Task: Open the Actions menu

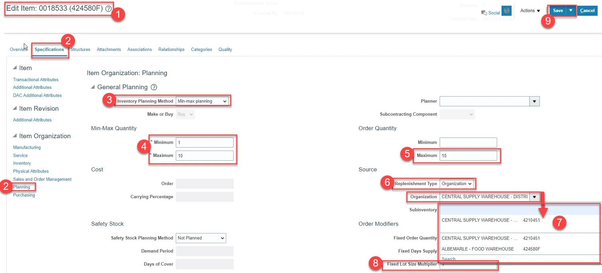Action: [x=530, y=11]
